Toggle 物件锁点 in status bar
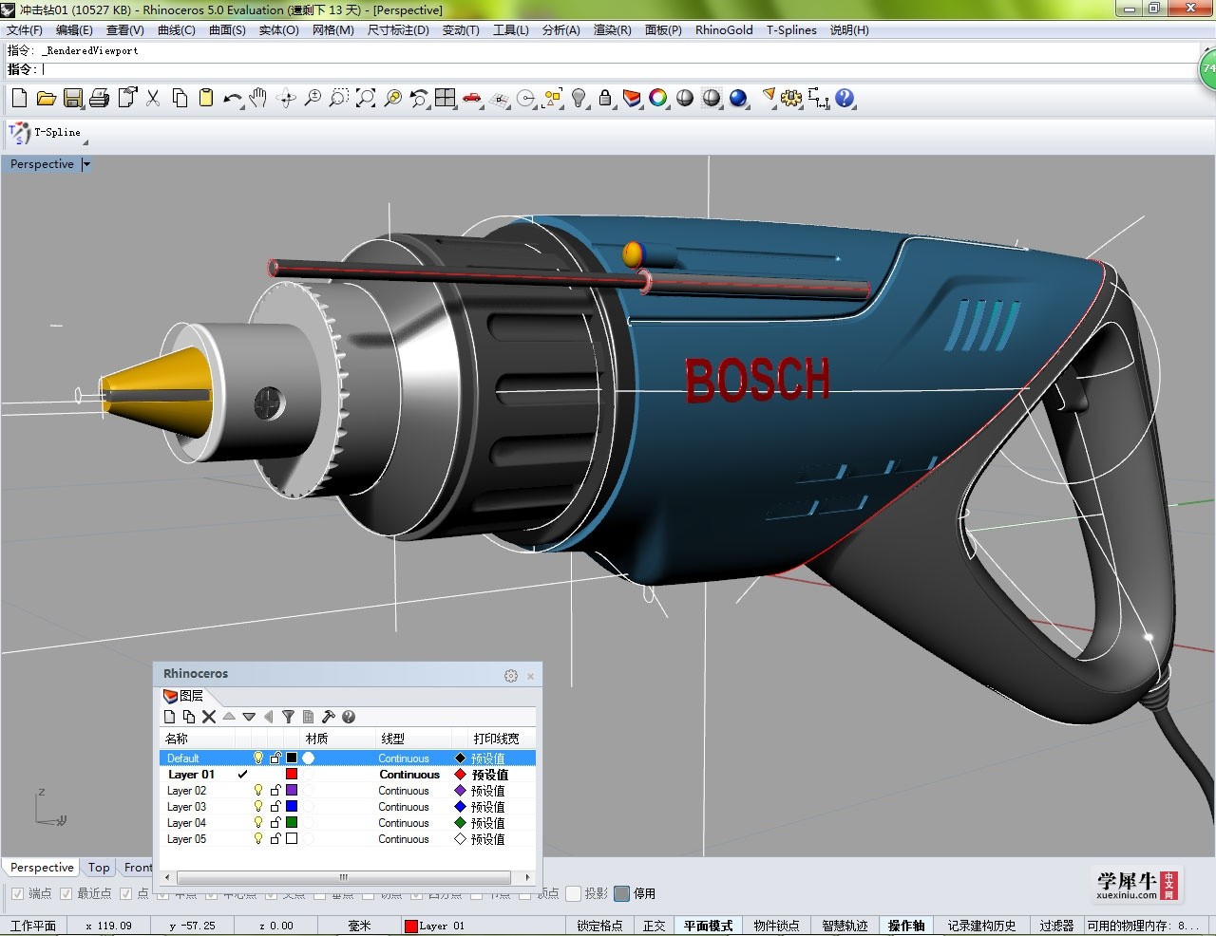The height and width of the screenshot is (936, 1216). tap(776, 926)
